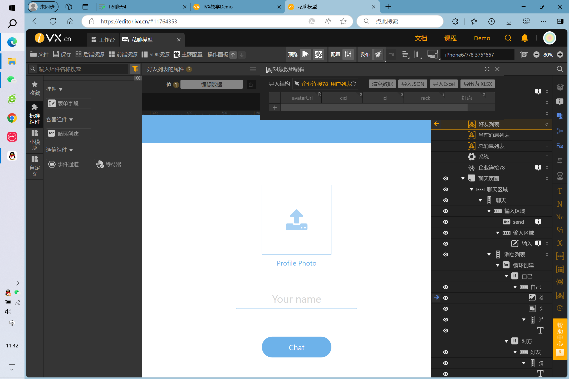This screenshot has height=379, width=569.
Task: Collapse the 通信组件 component group
Action: click(71, 150)
